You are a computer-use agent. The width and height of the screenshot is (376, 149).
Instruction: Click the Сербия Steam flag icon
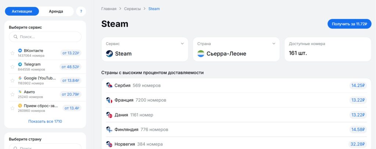point(109,86)
